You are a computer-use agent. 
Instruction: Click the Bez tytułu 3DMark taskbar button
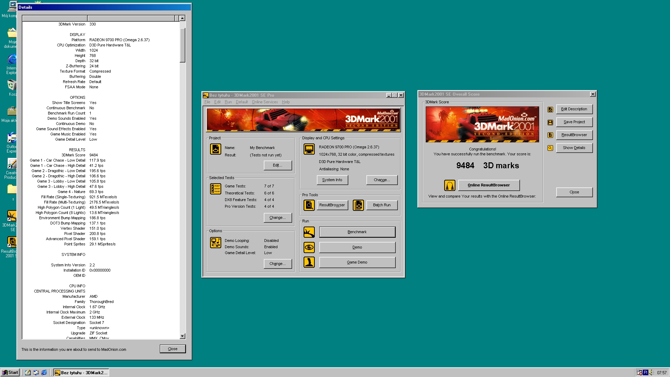point(81,372)
